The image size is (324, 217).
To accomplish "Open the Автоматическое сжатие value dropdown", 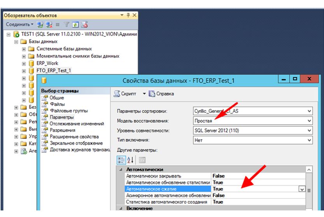I will tap(302, 189).
